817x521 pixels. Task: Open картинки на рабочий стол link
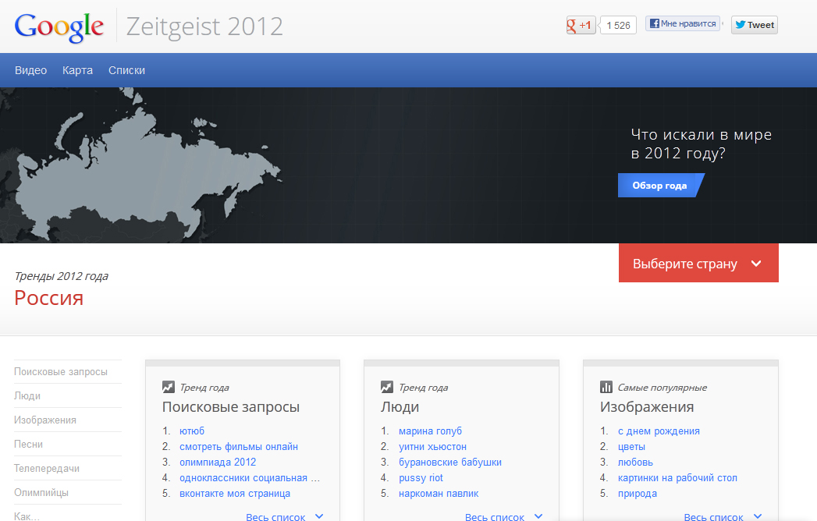coord(677,478)
